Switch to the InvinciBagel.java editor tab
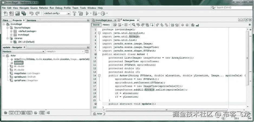 pos(103,20)
